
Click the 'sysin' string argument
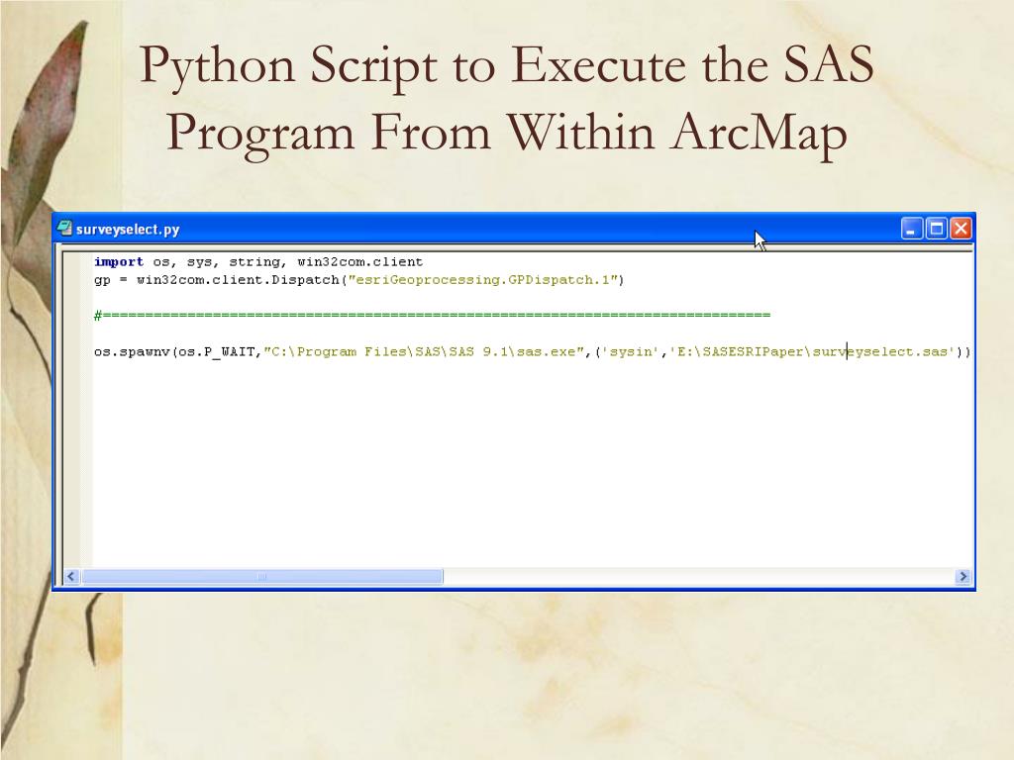[x=631, y=351]
